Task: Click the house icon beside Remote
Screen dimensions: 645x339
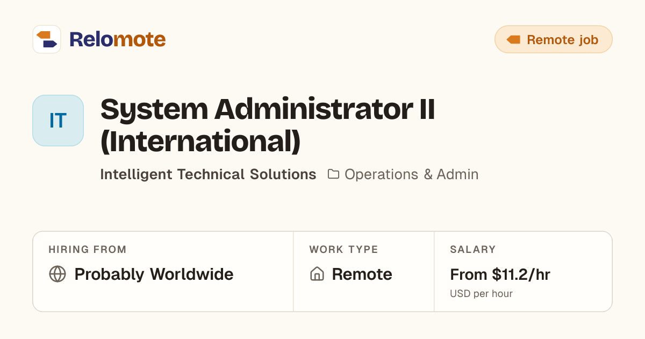Action: pyautogui.click(x=317, y=274)
